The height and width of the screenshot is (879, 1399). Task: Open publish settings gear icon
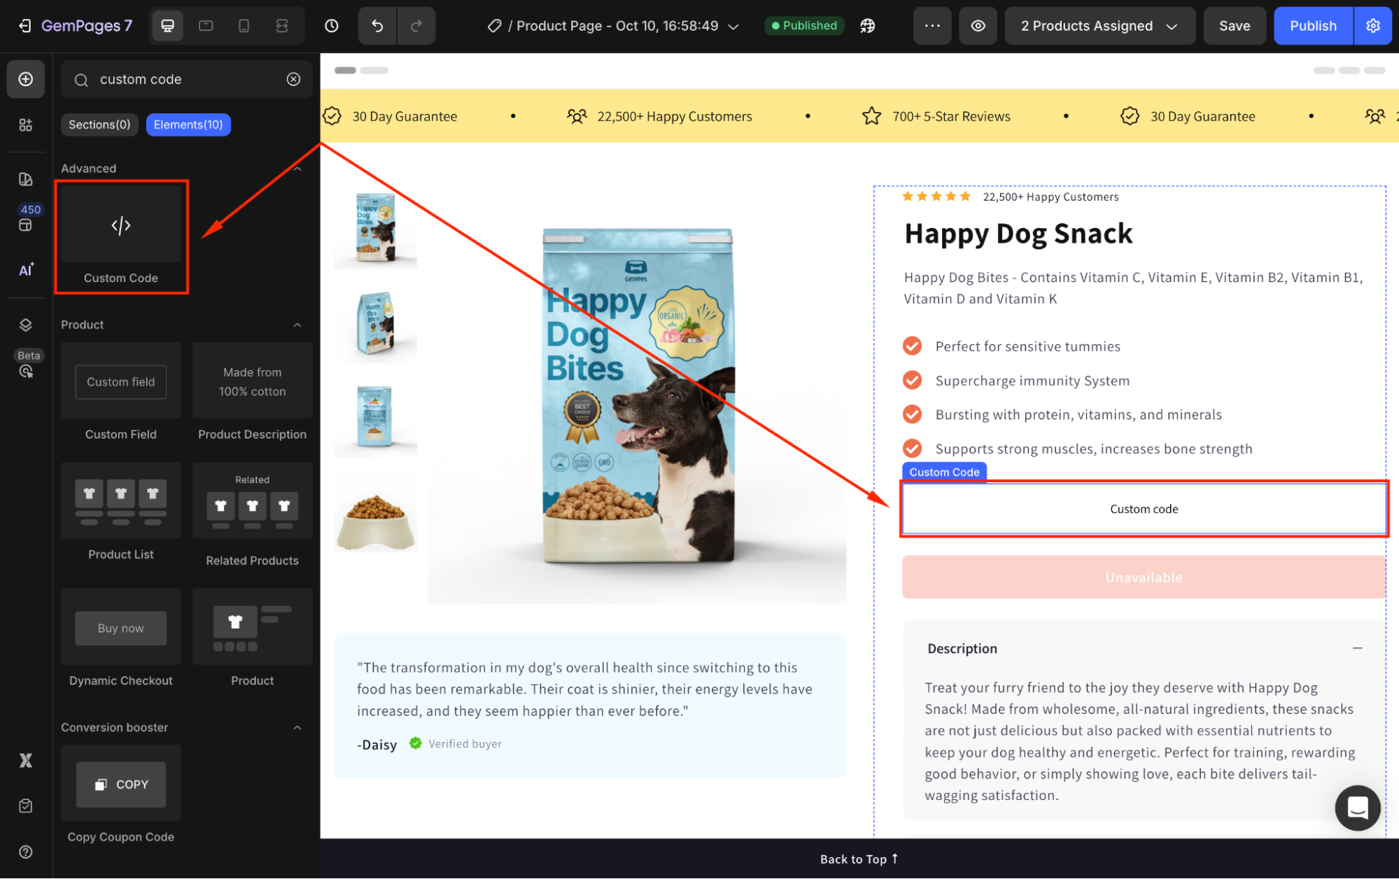pyautogui.click(x=1372, y=26)
